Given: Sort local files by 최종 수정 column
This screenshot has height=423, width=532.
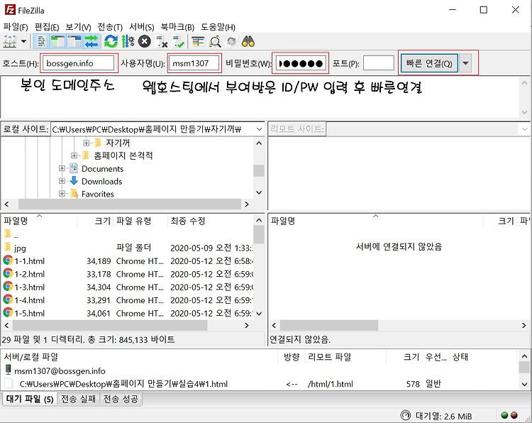Looking at the screenshot, I should (x=211, y=221).
